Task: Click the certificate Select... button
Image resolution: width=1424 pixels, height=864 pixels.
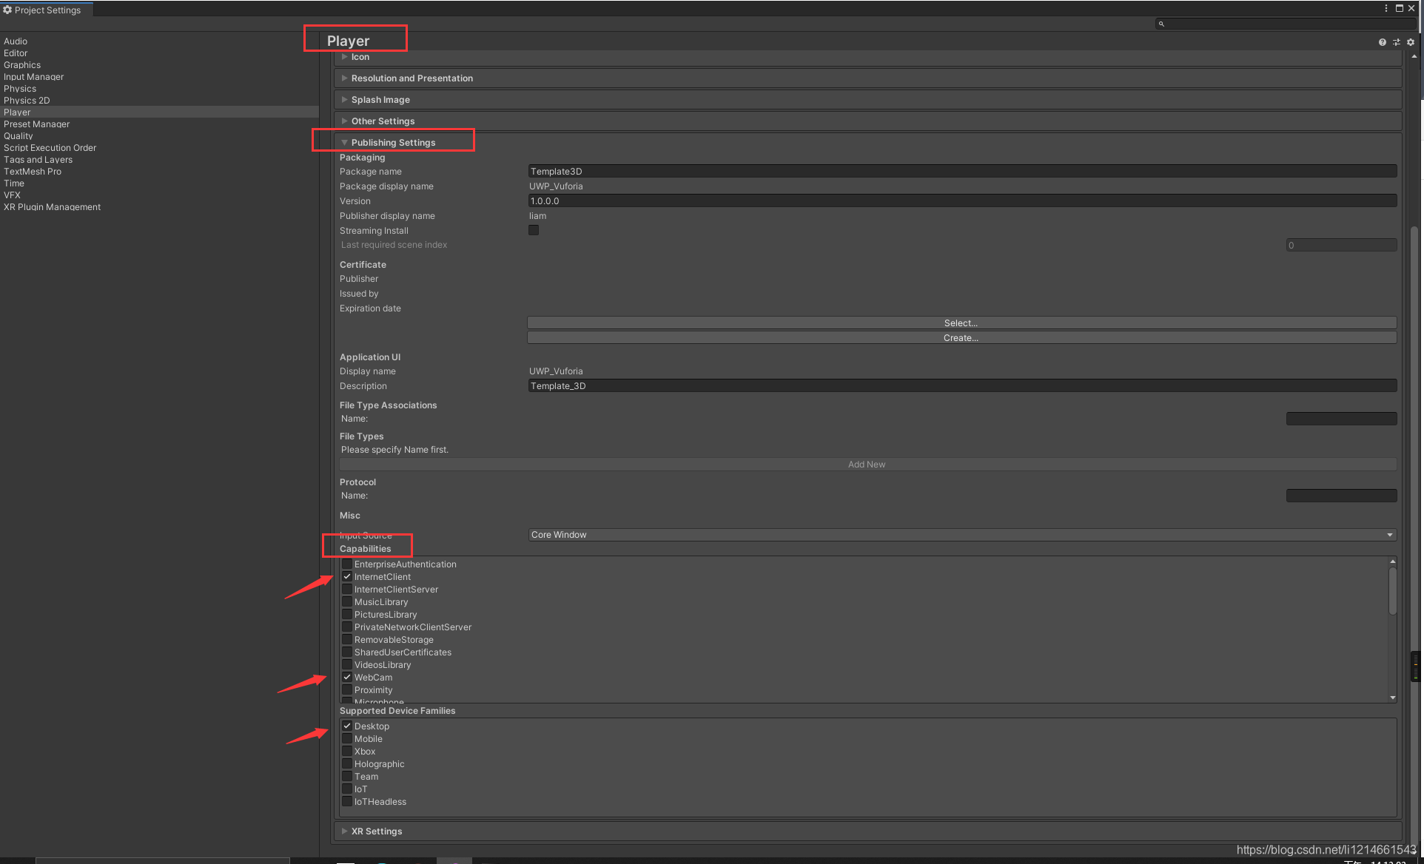Action: (x=961, y=323)
